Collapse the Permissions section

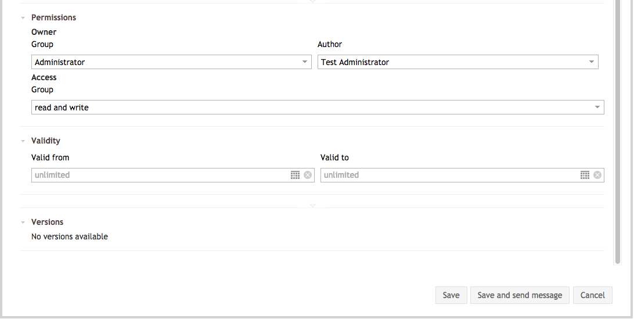(23, 18)
